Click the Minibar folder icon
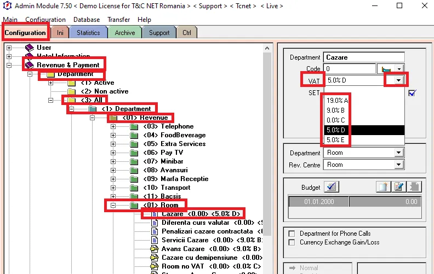The image size is (434, 274). (134, 161)
